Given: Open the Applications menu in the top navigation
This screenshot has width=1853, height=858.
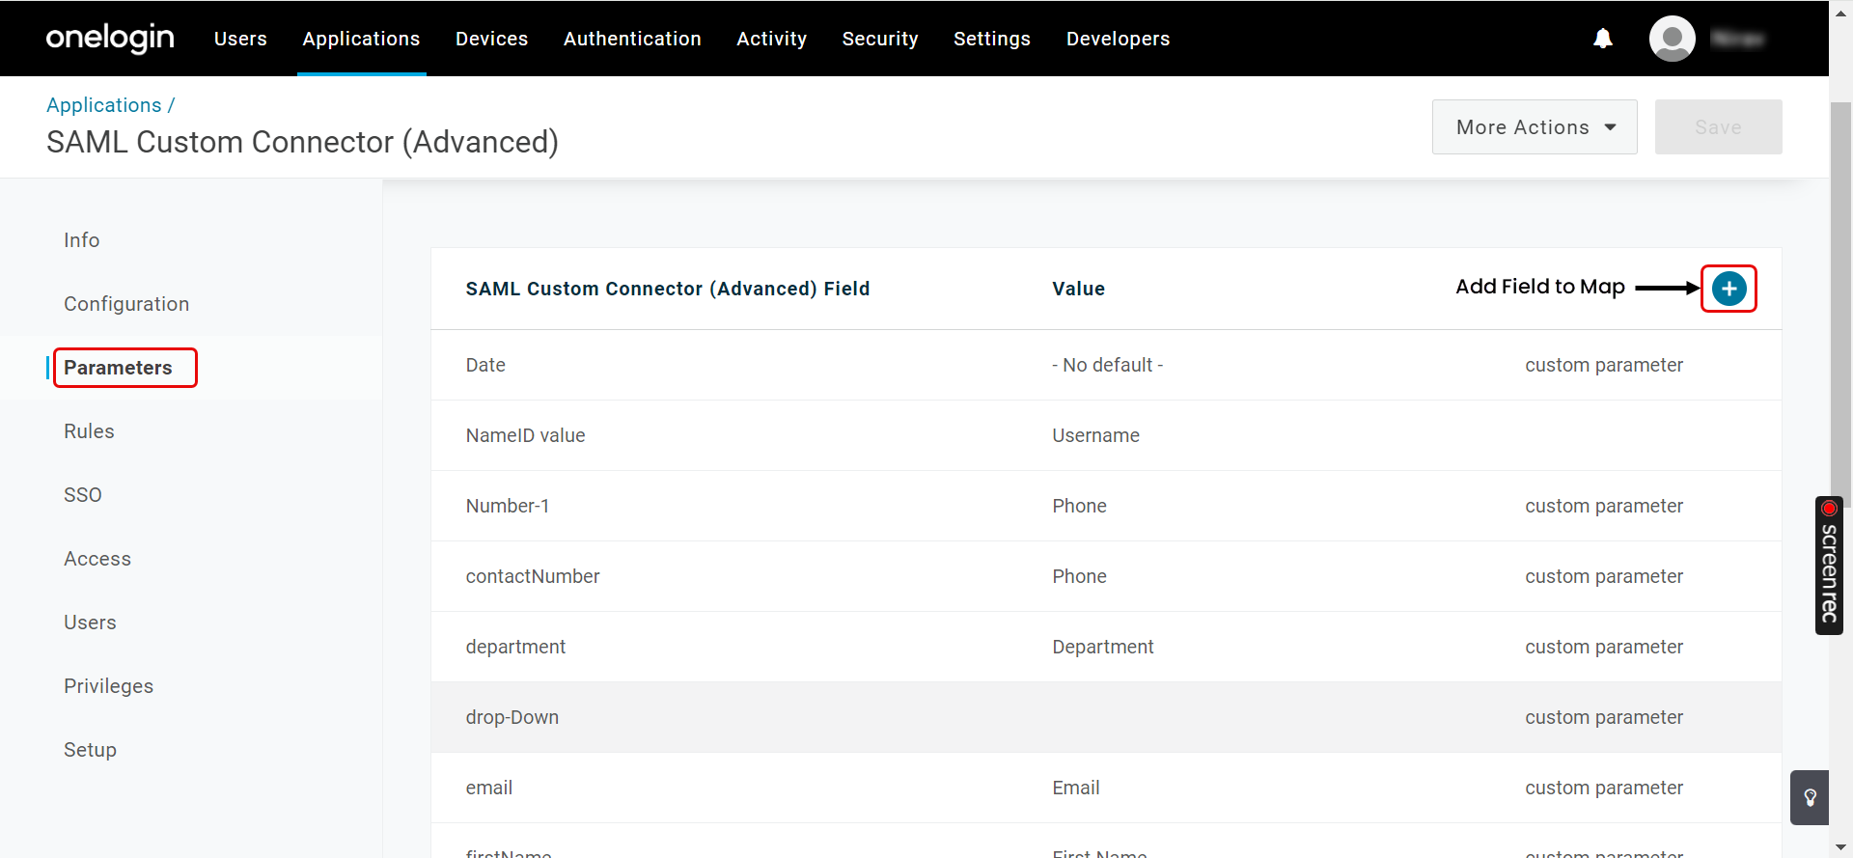Looking at the screenshot, I should pyautogui.click(x=361, y=39).
